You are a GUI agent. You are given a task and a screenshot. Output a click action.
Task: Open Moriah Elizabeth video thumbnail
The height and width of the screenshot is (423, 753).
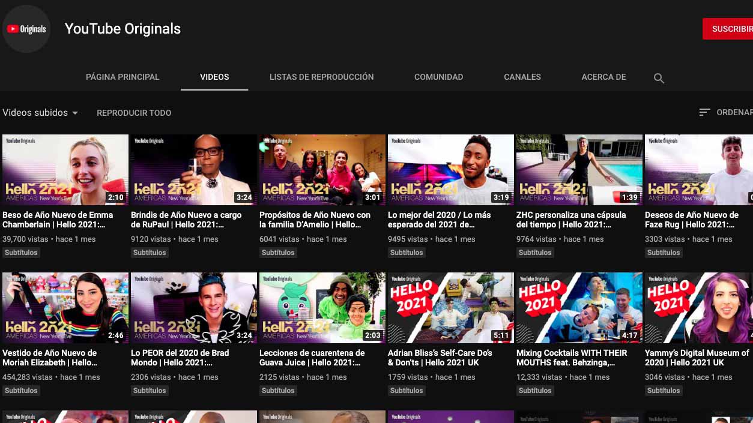(x=65, y=308)
